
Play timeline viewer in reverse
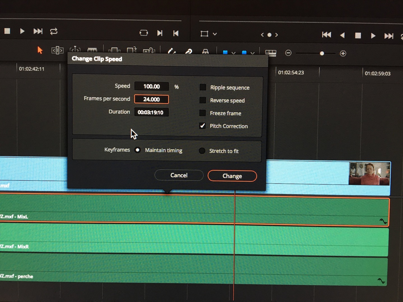pyautogui.click(x=342, y=35)
